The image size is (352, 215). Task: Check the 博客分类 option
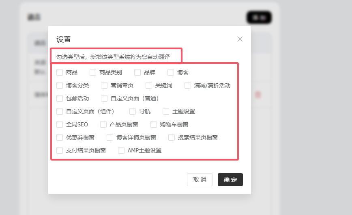click(x=60, y=85)
